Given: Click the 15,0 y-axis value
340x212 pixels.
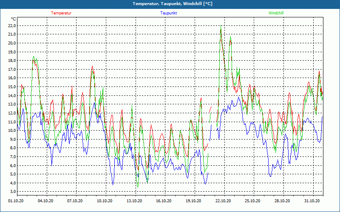Looking at the screenshot, I should (11, 86).
